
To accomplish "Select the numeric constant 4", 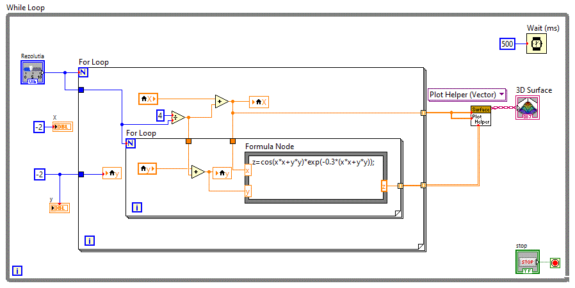I will (161, 116).
